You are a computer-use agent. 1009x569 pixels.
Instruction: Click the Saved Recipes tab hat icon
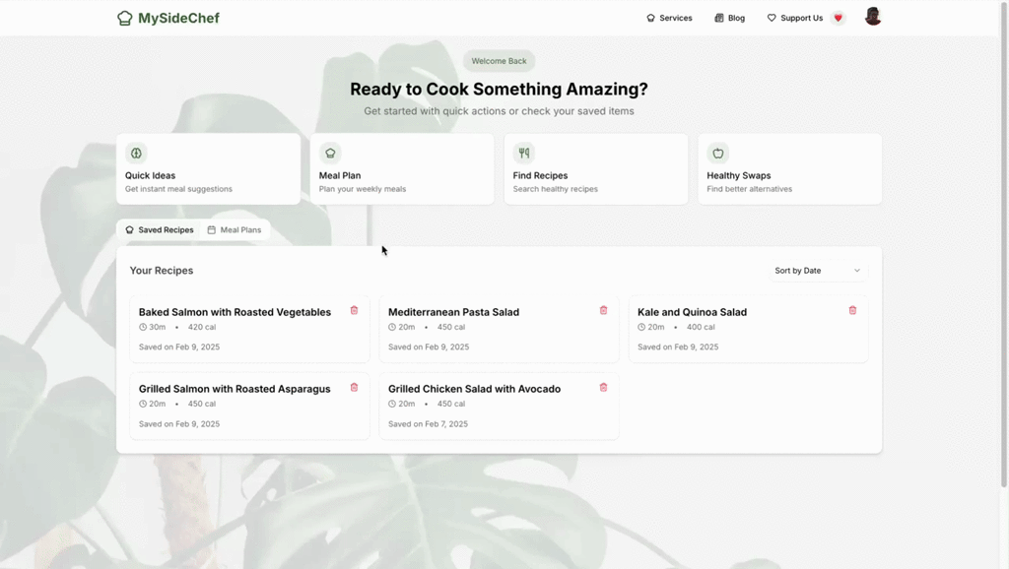129,229
